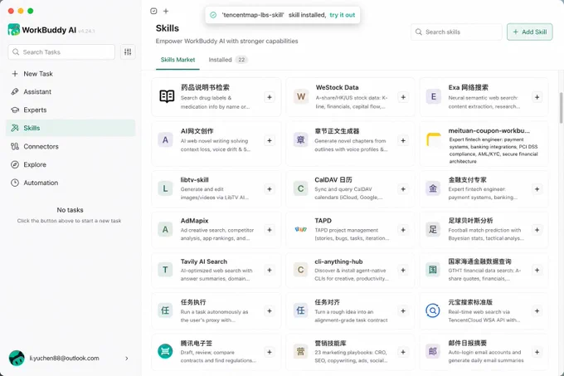Image resolution: width=564 pixels, height=376 pixels.
Task: Click the 'Installed' count badge 22
Action: click(x=241, y=60)
